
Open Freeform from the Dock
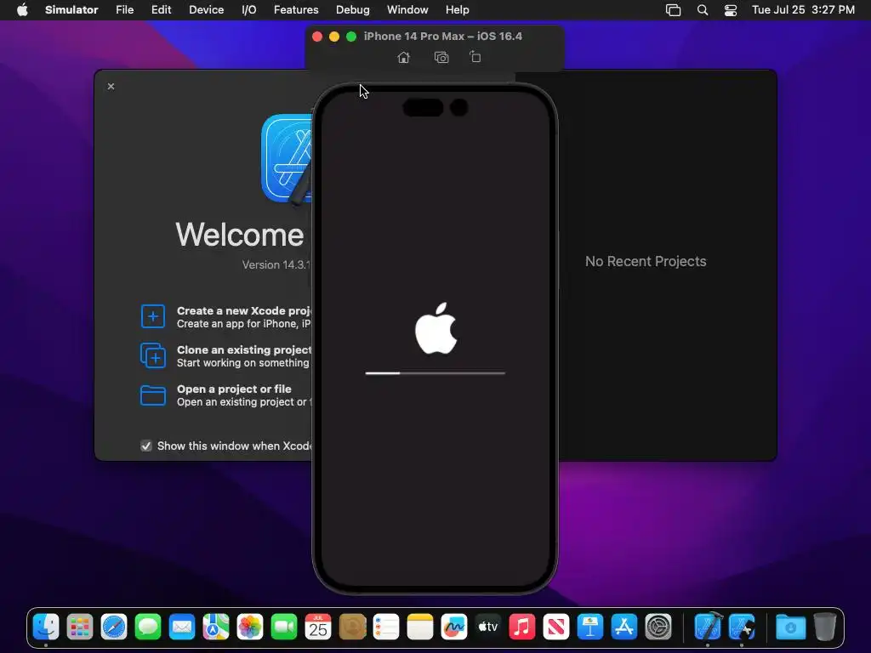[454, 627]
